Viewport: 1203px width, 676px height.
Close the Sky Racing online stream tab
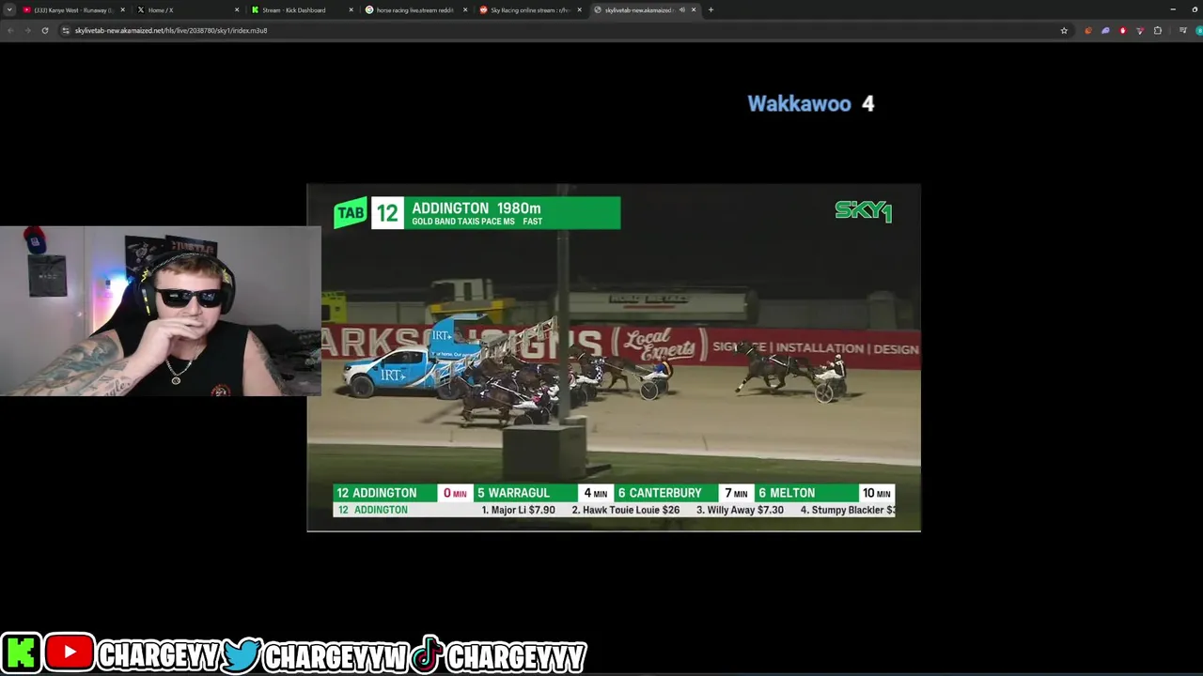pos(580,9)
